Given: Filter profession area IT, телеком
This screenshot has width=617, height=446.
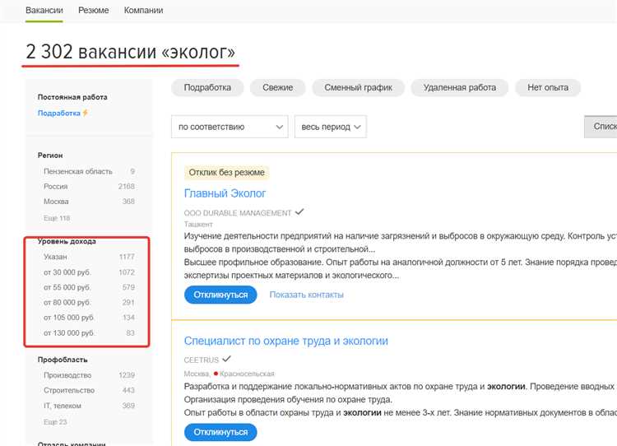Looking at the screenshot, I should pyautogui.click(x=89, y=406).
